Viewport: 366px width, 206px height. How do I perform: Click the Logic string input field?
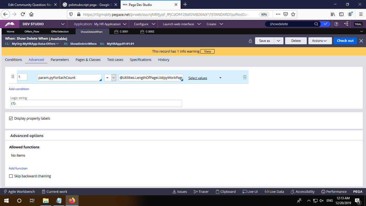coord(96,103)
